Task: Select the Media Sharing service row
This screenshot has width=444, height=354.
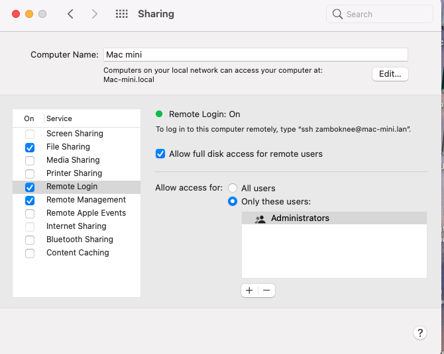Action: point(76,160)
